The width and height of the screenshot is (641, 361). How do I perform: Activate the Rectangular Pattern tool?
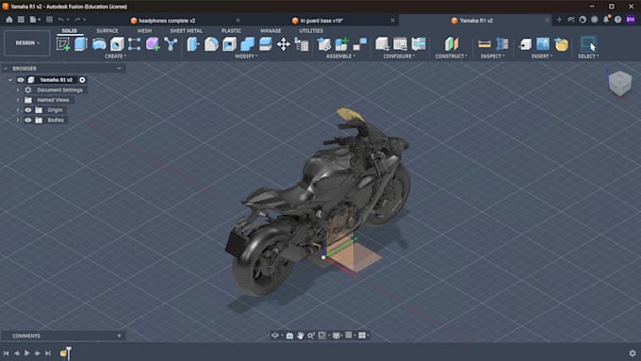click(x=135, y=44)
